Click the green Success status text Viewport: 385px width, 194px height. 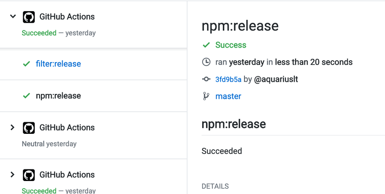(231, 45)
